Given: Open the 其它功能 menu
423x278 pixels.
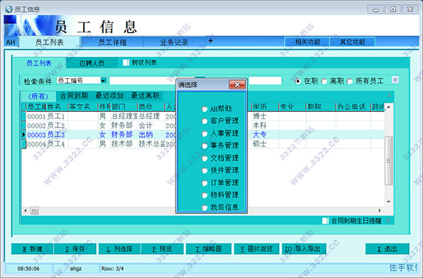Looking at the screenshot, I should click(x=352, y=42).
